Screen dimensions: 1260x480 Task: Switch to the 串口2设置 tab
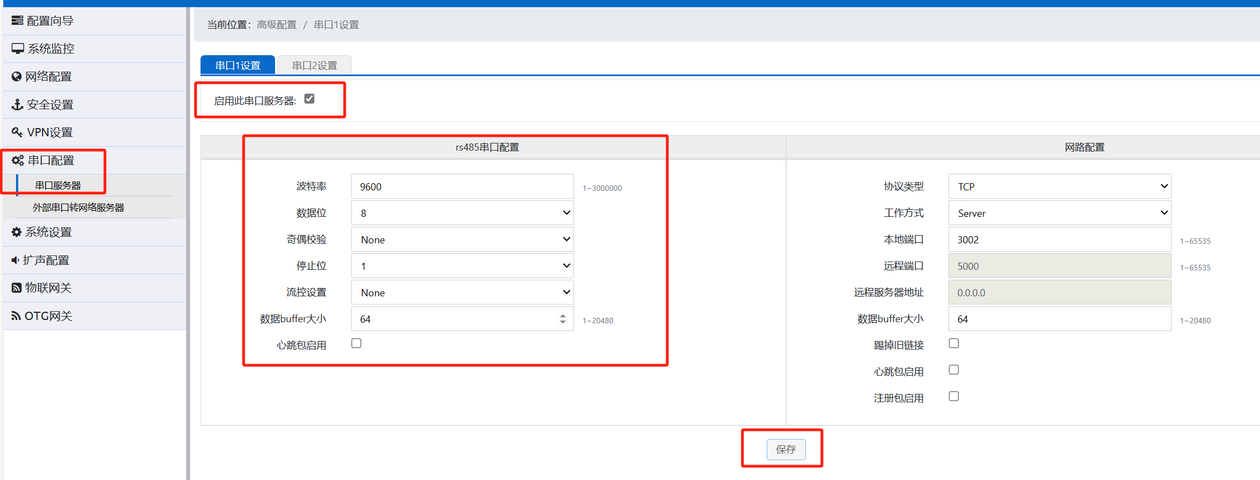tap(314, 65)
